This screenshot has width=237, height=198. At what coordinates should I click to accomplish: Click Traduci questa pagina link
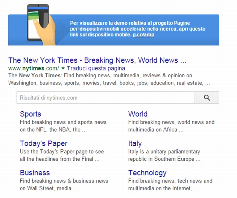(96, 68)
